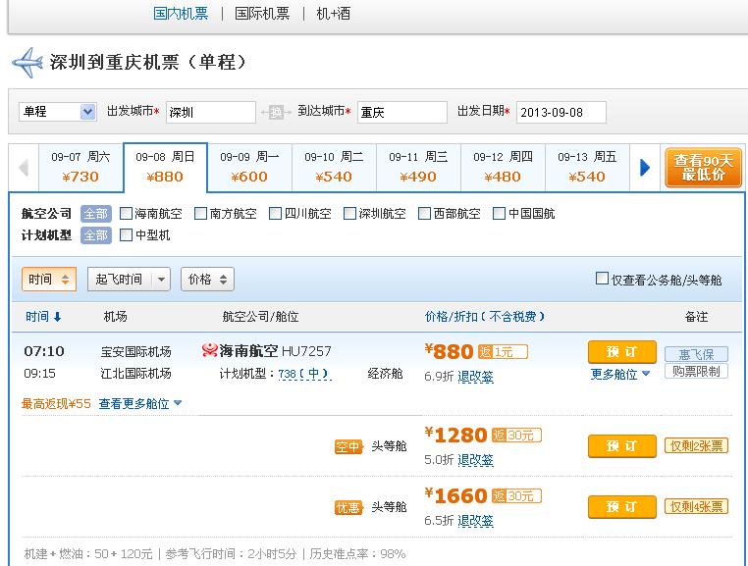
Task: Open 退改签 rules for the ¥880 fare
Action: point(476,377)
